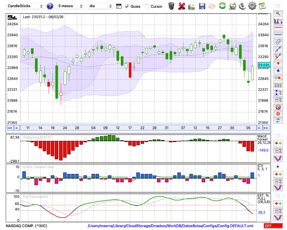
Task: Open settings with the gear icon
Action: 252,6
